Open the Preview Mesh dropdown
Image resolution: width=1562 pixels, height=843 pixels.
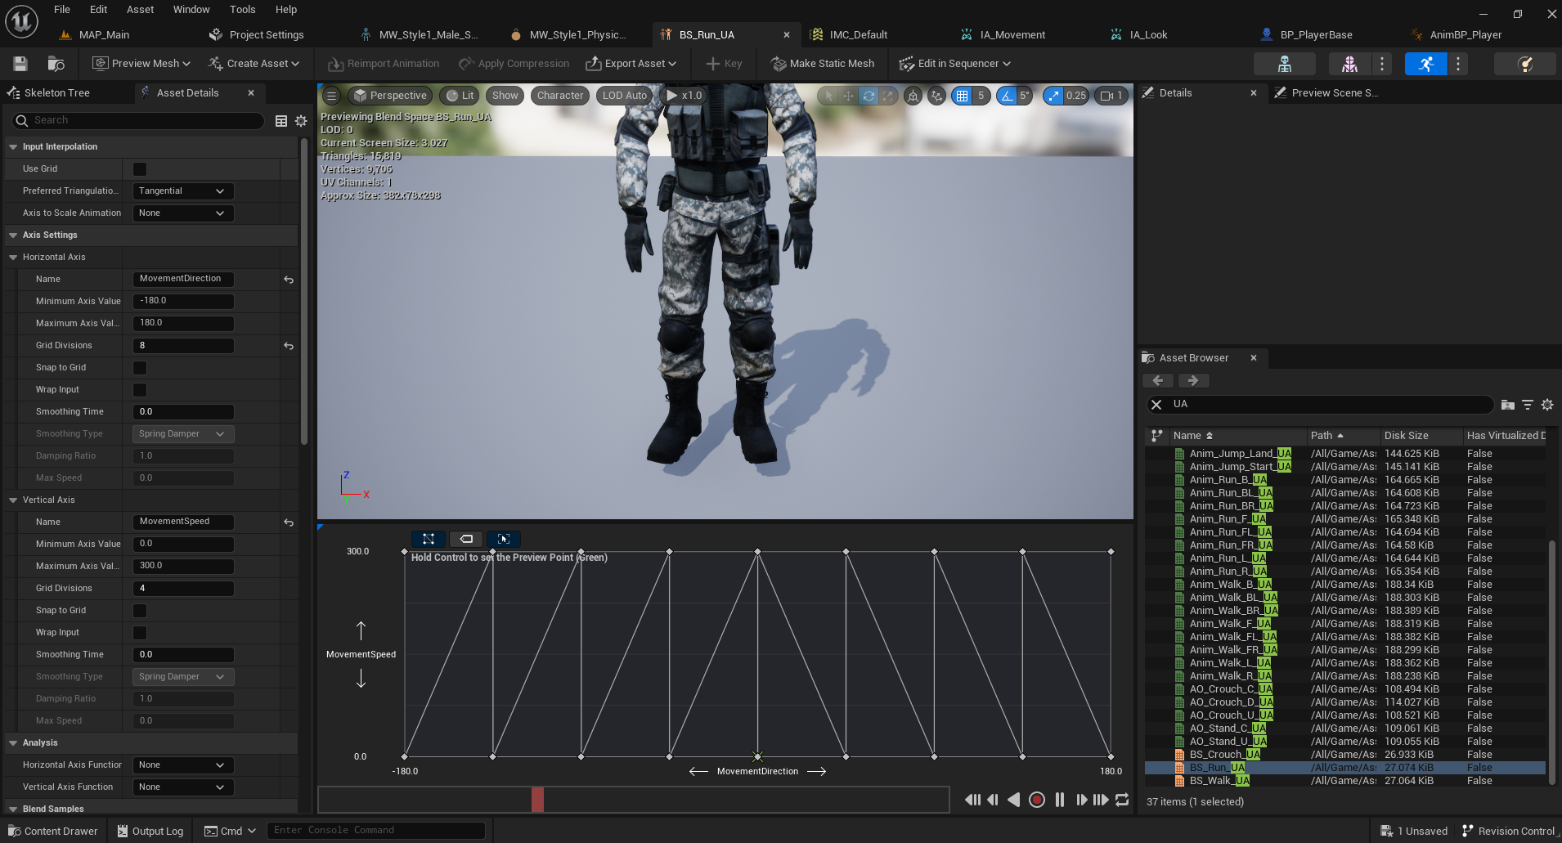141,64
